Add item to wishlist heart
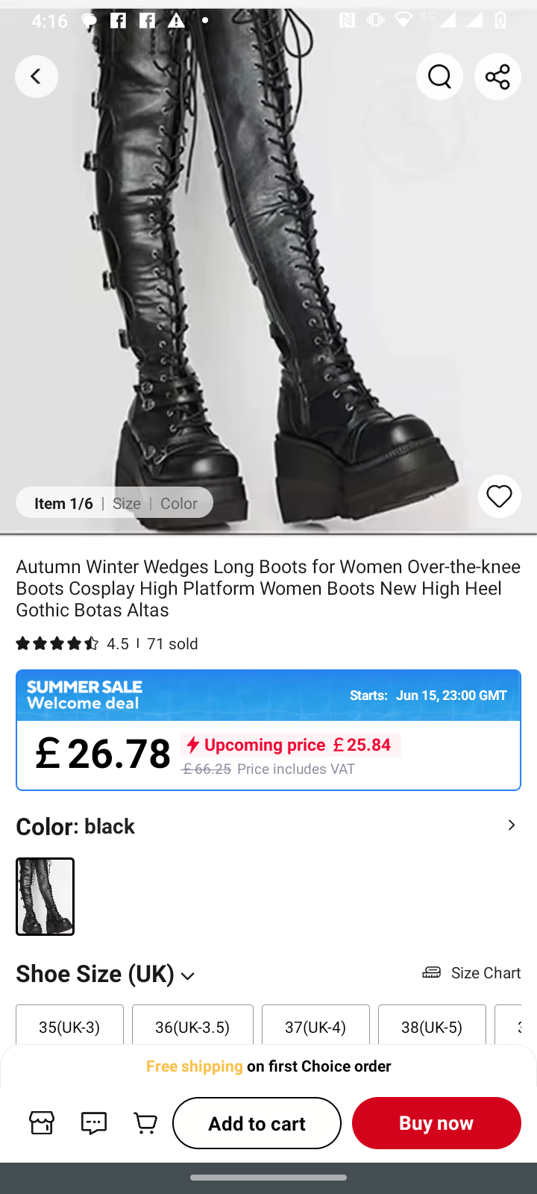 coord(499,496)
